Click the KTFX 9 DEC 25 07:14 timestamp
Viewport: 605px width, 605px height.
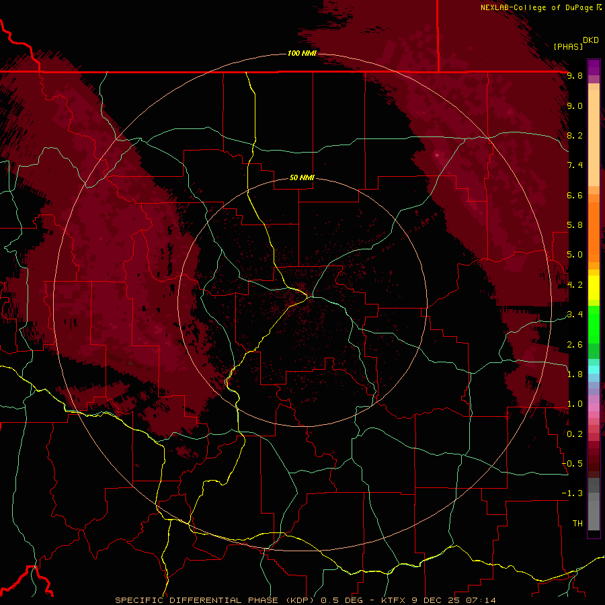(438, 600)
